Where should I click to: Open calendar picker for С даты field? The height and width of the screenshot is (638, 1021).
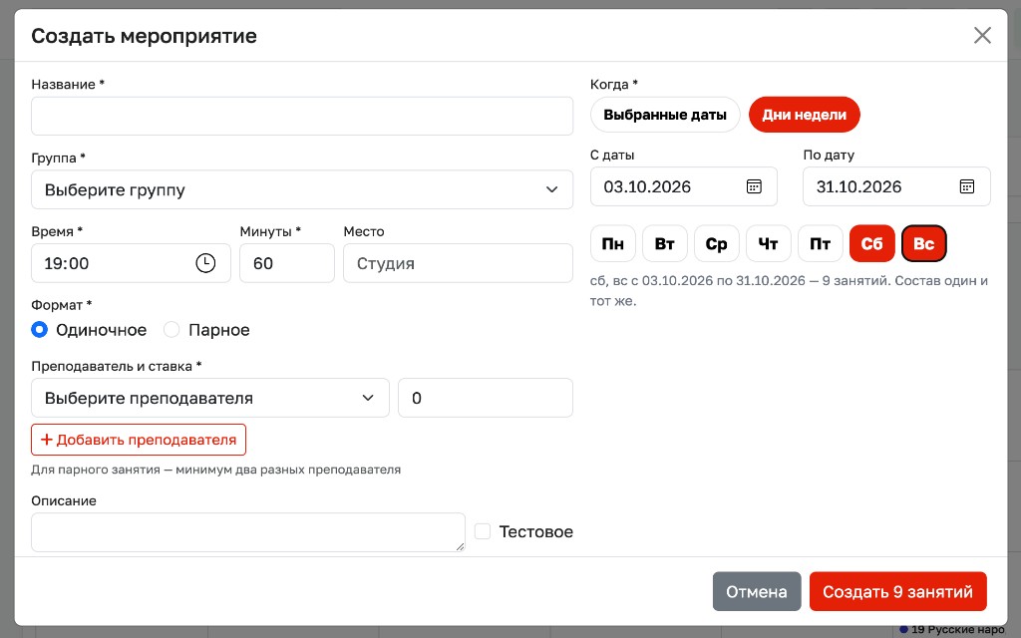pyautogui.click(x=754, y=186)
